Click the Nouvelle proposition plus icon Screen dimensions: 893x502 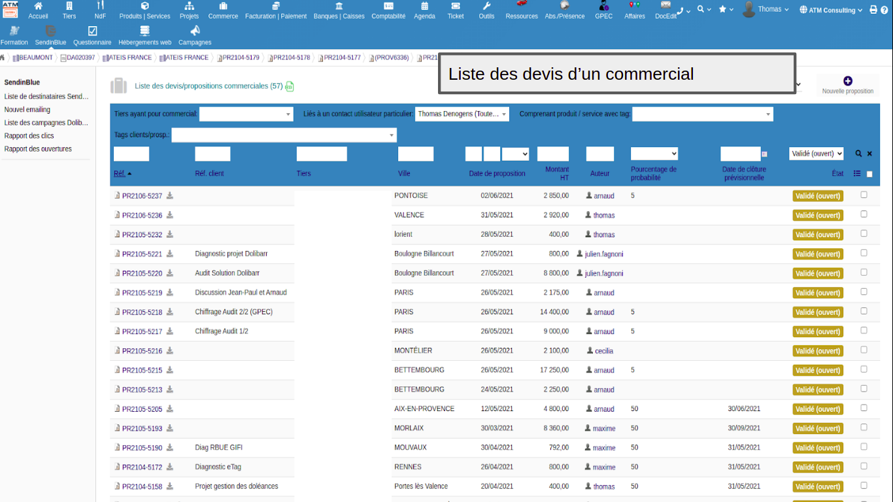[847, 81]
